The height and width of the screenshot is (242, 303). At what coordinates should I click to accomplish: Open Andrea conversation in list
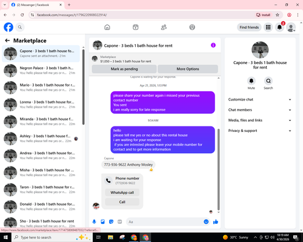tap(41, 155)
